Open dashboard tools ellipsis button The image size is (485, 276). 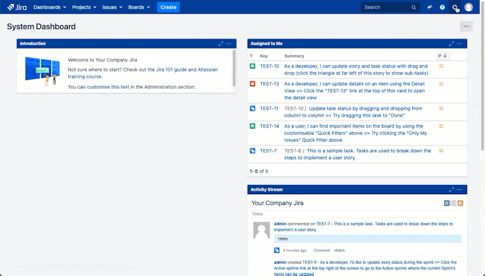click(466, 26)
